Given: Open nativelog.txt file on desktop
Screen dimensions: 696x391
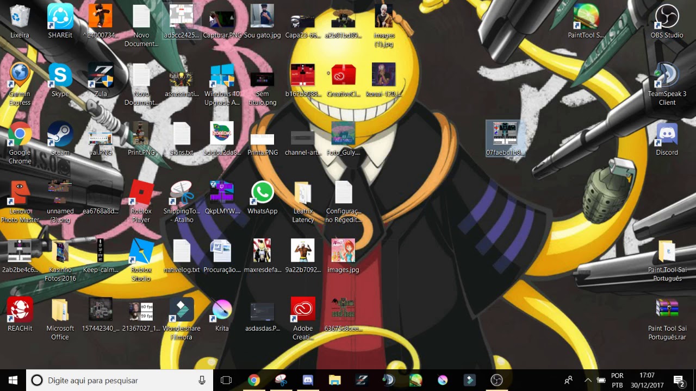Looking at the screenshot, I should [x=181, y=256].
